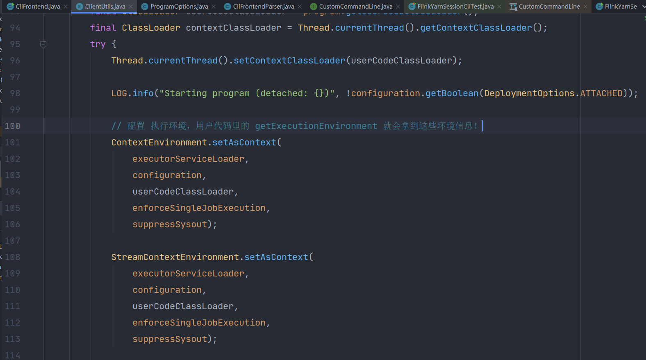Click 'getBoolean' method on line 98
The height and width of the screenshot is (360, 646).
click(x=452, y=93)
